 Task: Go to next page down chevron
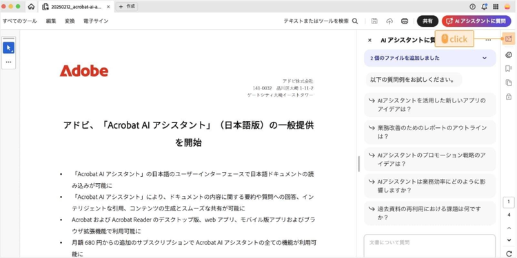(509, 240)
